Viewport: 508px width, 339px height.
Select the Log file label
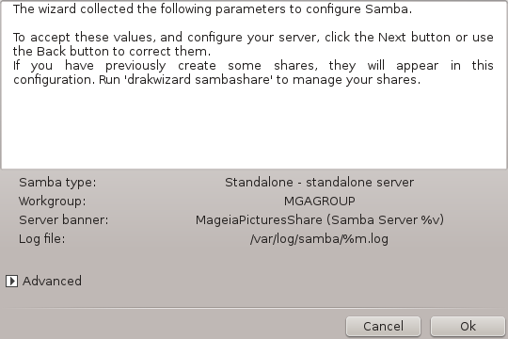[41, 239]
